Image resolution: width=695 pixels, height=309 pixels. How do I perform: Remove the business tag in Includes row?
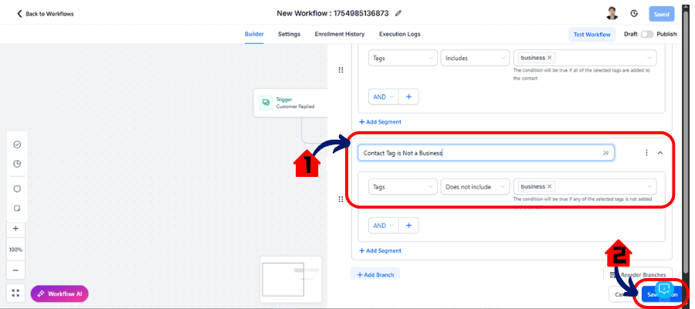coord(550,58)
